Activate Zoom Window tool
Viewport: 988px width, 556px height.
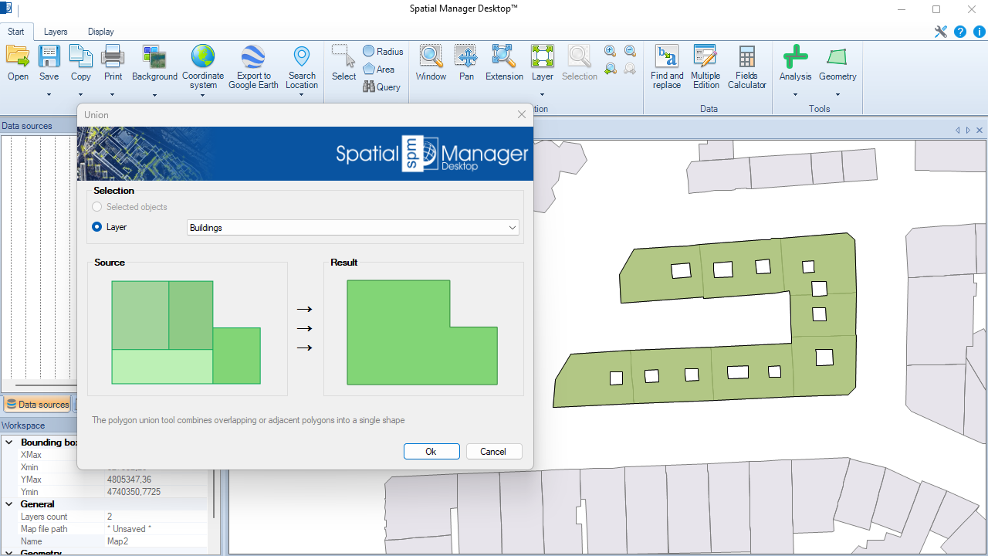click(x=431, y=56)
